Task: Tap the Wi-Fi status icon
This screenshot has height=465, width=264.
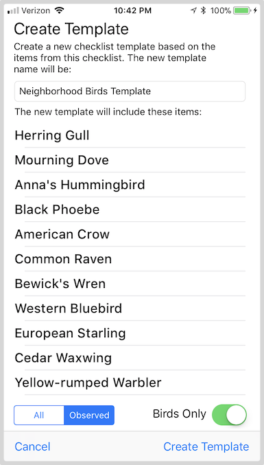Action: tap(60, 11)
